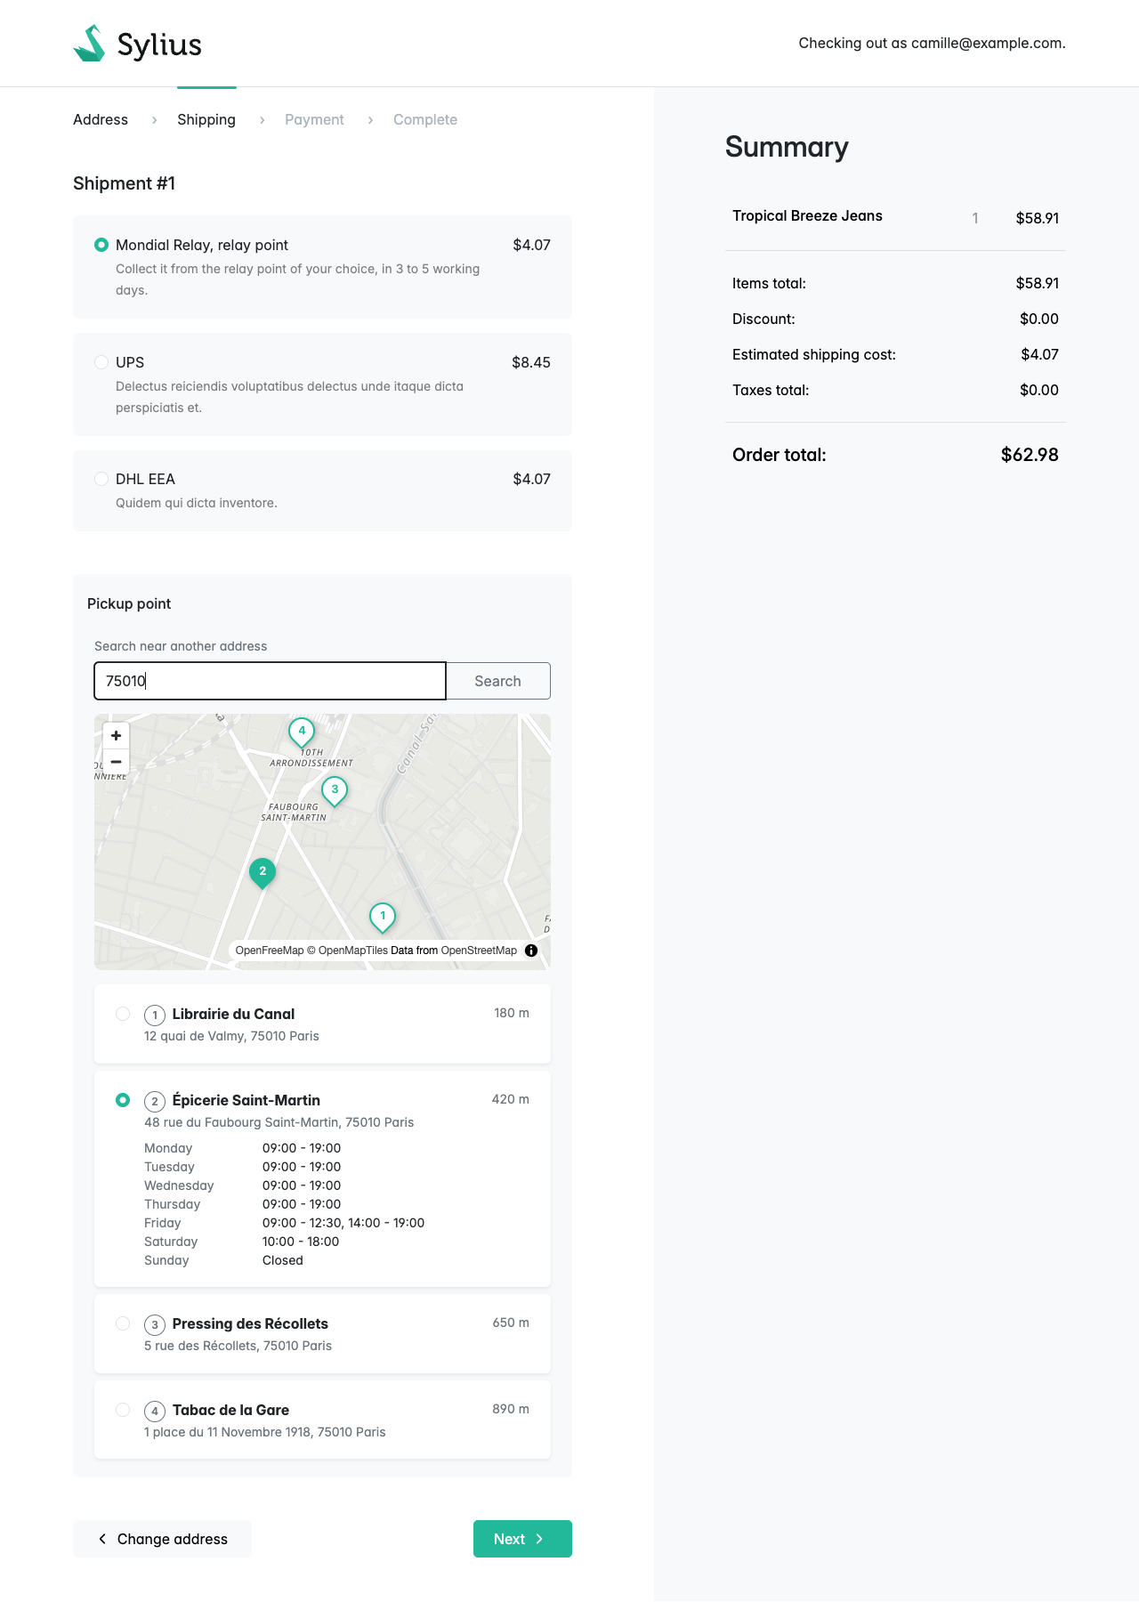
Task: Go to the Complete step
Action: (425, 119)
